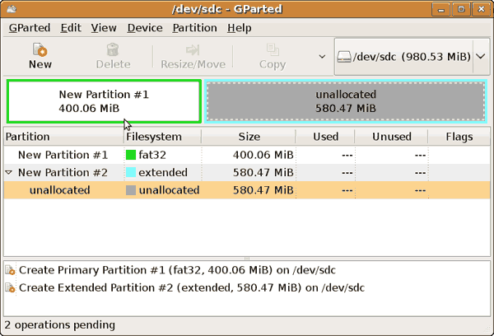Click the green fat32 color swatch

(x=131, y=155)
